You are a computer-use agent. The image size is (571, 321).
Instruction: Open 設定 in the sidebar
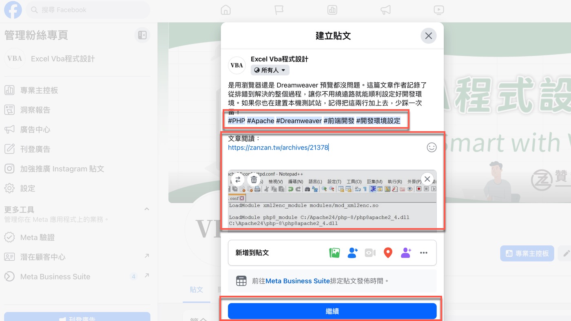[77, 188]
